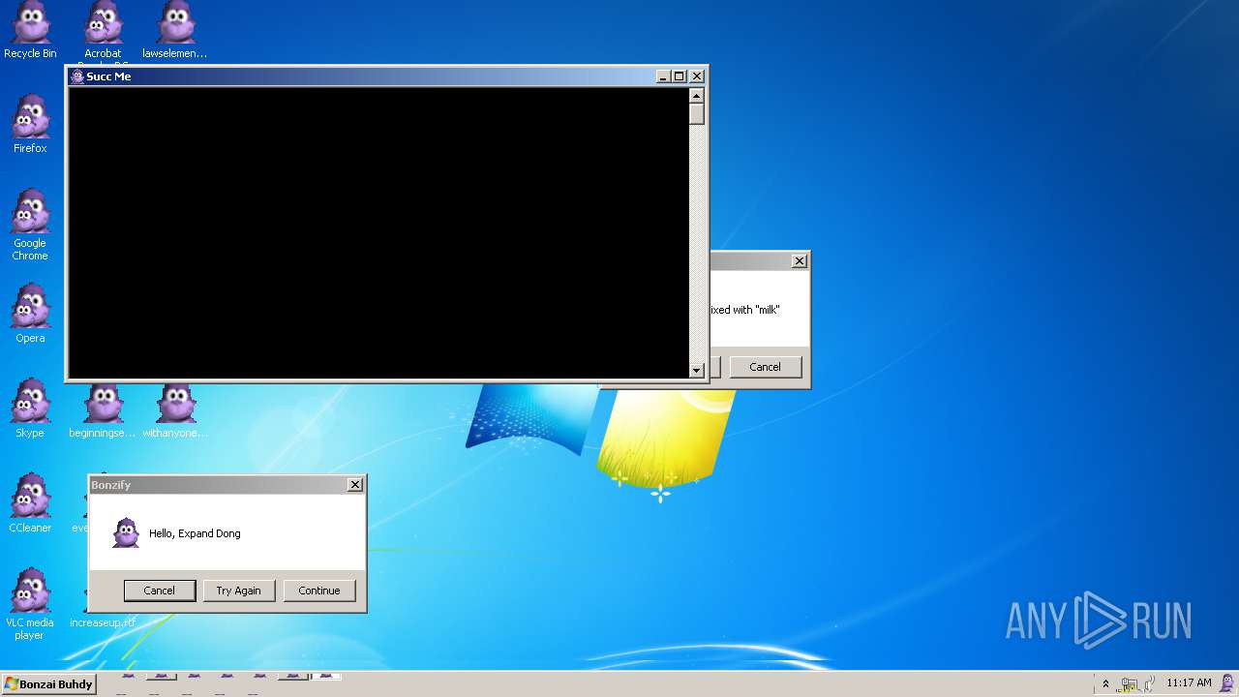Screen dimensions: 1239x697
Task: Click Continue in the Bonzify dialog
Action: 319,591
